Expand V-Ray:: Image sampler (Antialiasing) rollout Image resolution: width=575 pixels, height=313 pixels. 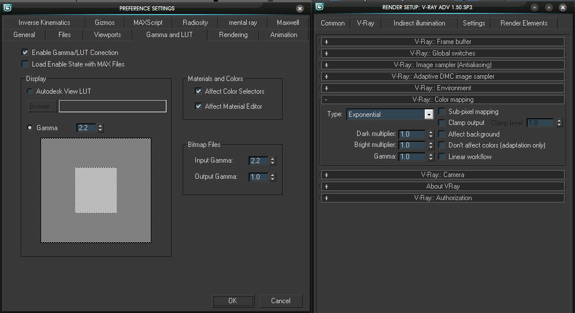click(443, 65)
